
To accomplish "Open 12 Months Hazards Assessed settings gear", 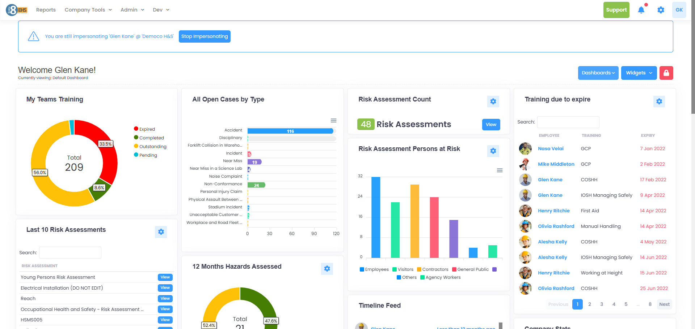I will point(327,268).
